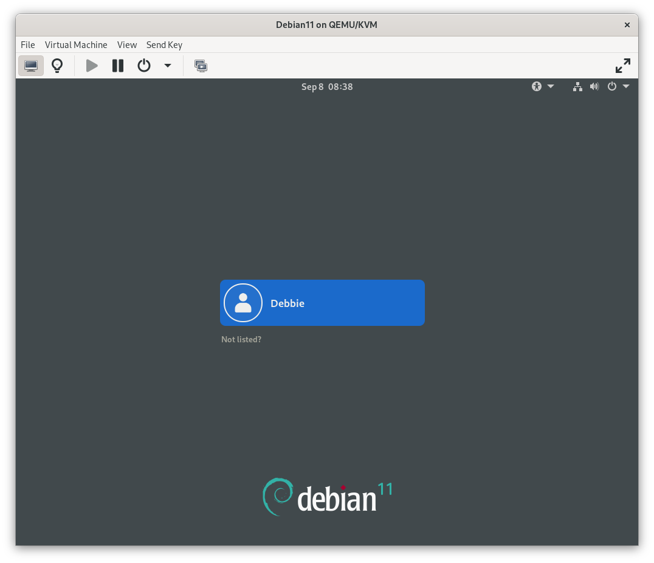Run the virtual machine with the play icon

[x=91, y=66]
